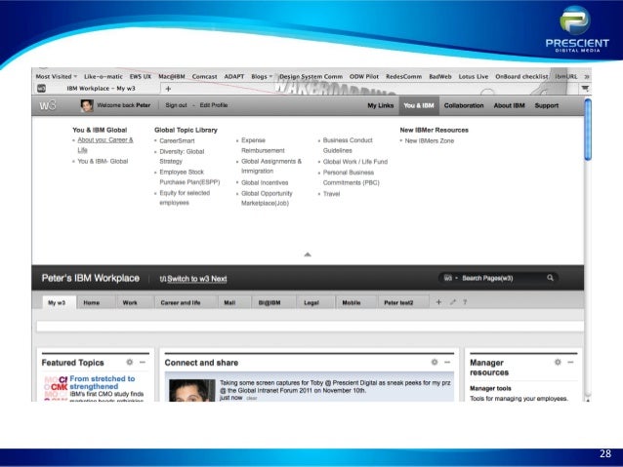The height and width of the screenshot is (467, 623).
Task: Click the search magnifier icon
Action: click(551, 278)
